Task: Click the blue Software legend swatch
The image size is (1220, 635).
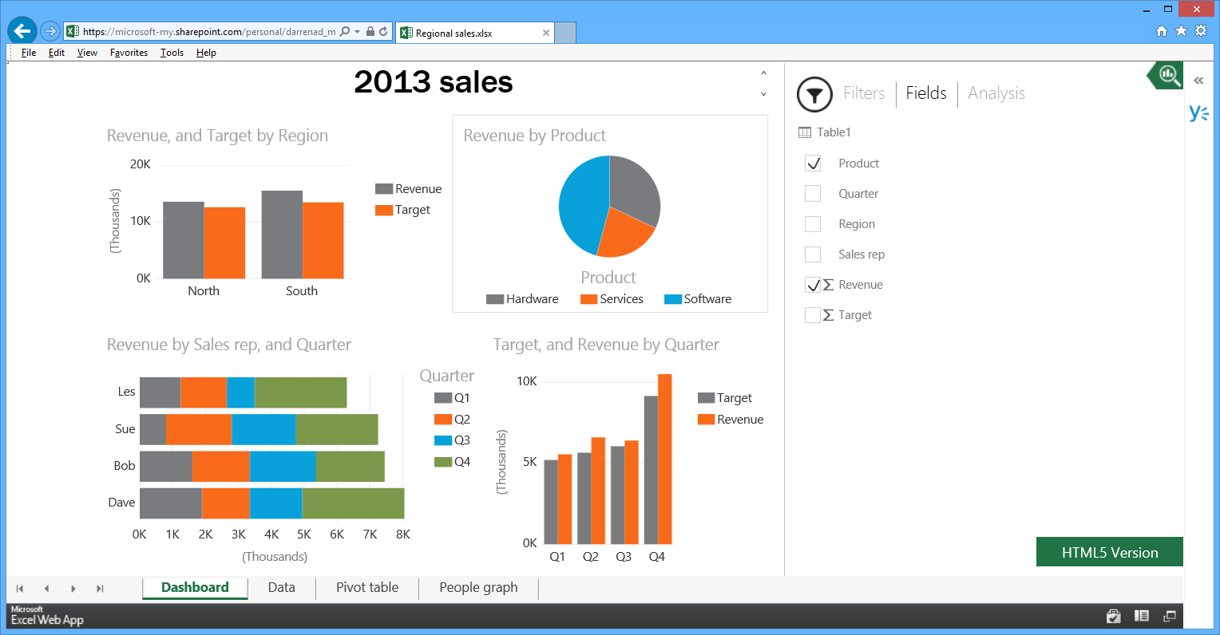Action: (x=673, y=299)
